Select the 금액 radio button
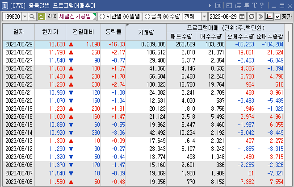 147,17
